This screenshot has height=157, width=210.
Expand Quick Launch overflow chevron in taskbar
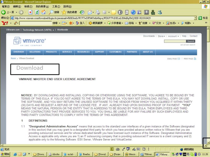point(29,154)
